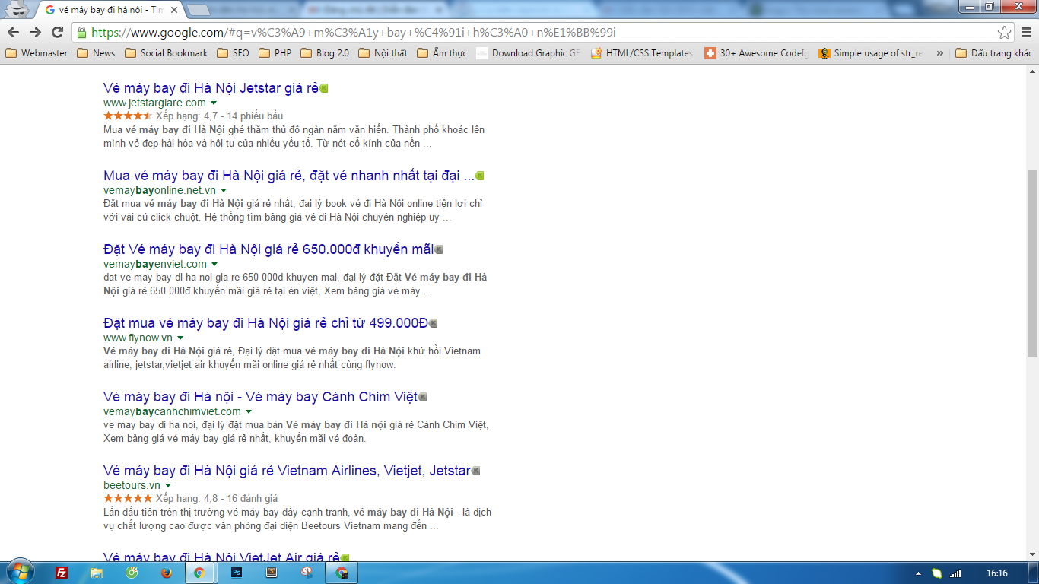
Task: Switch to the incognito Chrome taskbar button
Action: coord(342,573)
